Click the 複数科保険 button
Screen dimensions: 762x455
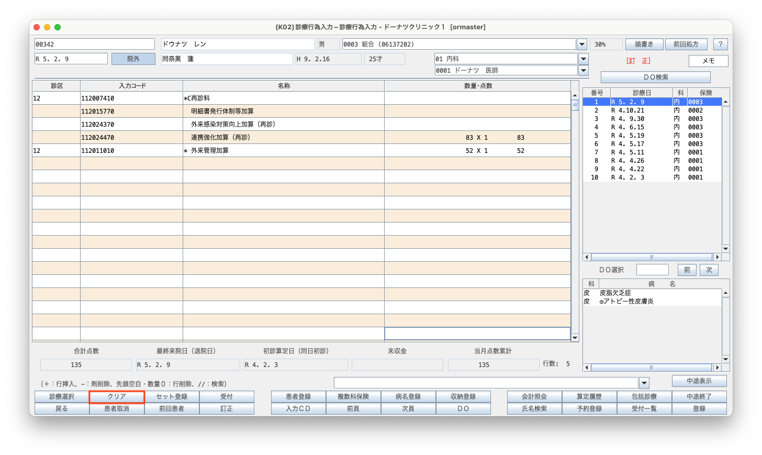(x=353, y=397)
